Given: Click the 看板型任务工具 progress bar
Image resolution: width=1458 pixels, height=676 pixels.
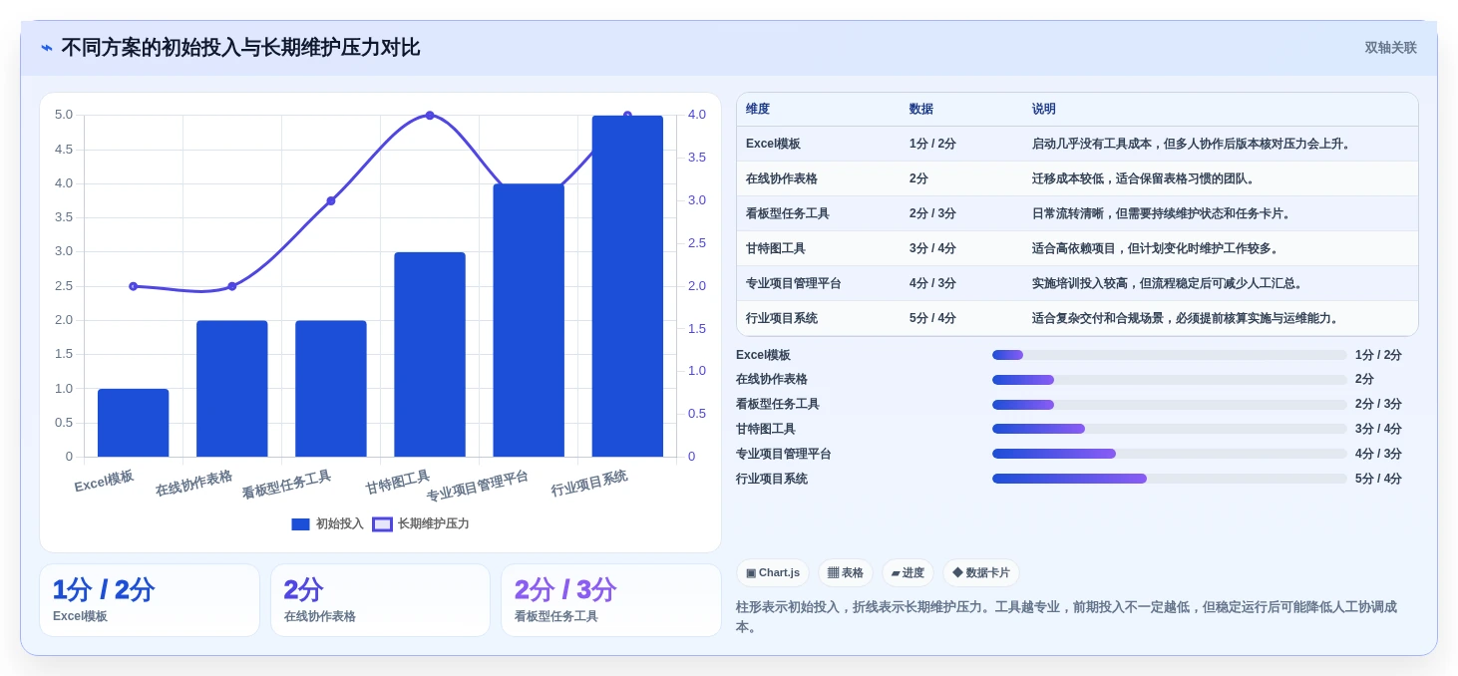Looking at the screenshot, I should (1169, 405).
